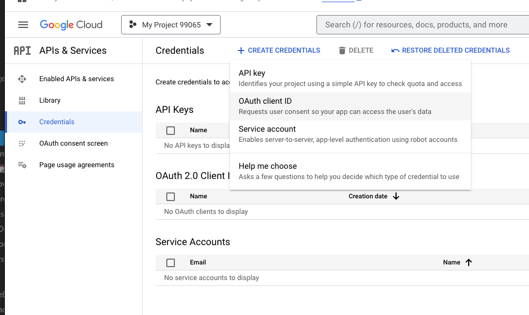Click the search resources input field
This screenshot has height=315, width=529.
(420, 25)
